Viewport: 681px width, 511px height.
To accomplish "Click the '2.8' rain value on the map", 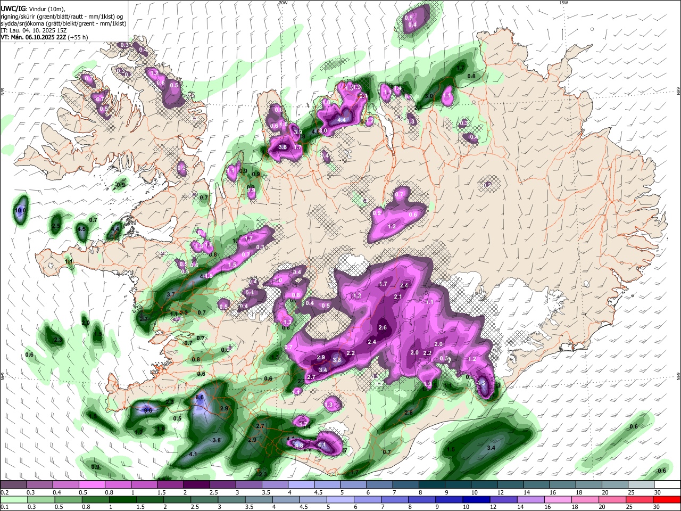I will pyautogui.click(x=409, y=413).
